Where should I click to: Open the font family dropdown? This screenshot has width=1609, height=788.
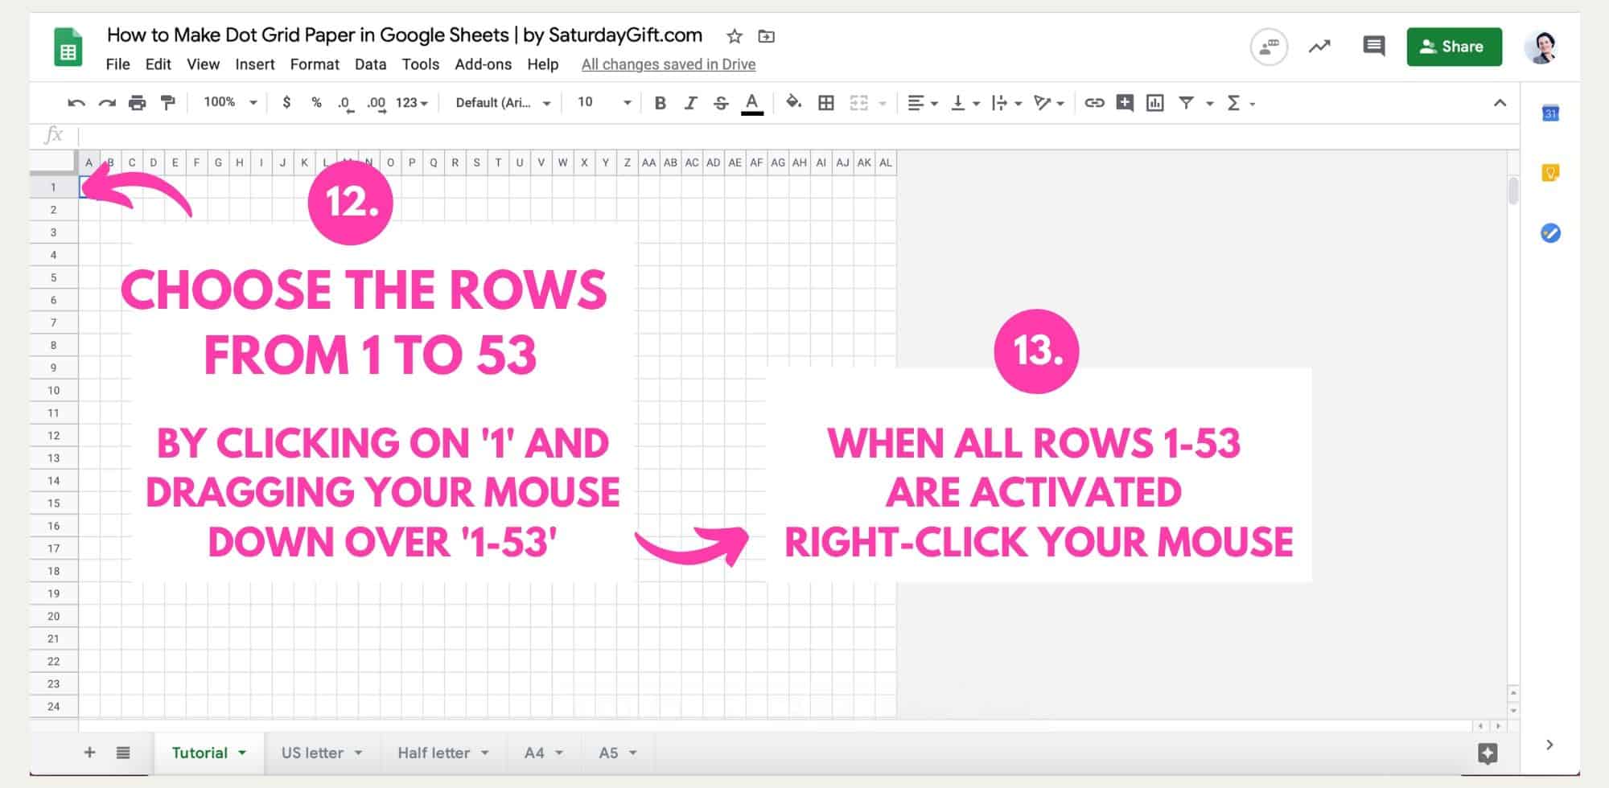pos(500,103)
